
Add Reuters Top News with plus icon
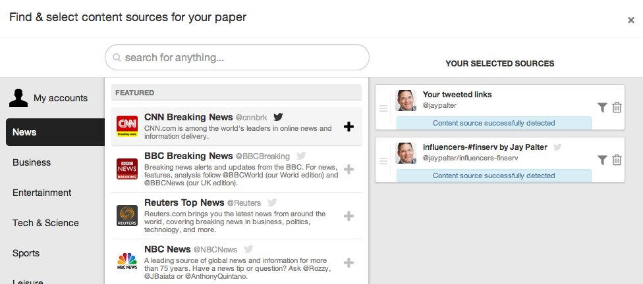pyautogui.click(x=349, y=216)
